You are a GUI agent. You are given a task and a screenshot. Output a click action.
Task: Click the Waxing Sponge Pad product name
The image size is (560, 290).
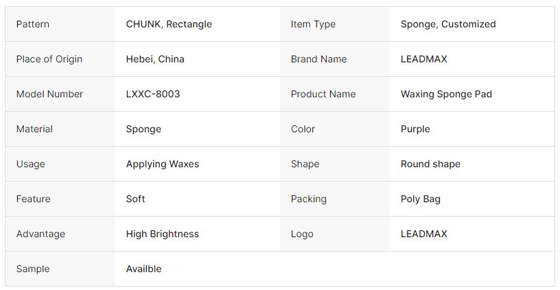(x=447, y=94)
